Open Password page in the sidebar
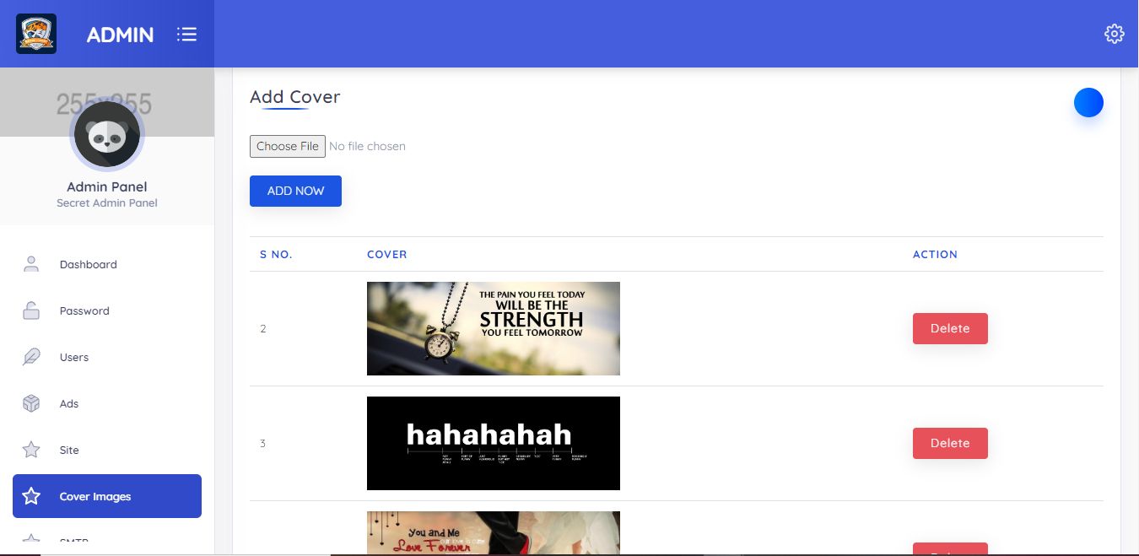1139x556 pixels. click(107, 310)
